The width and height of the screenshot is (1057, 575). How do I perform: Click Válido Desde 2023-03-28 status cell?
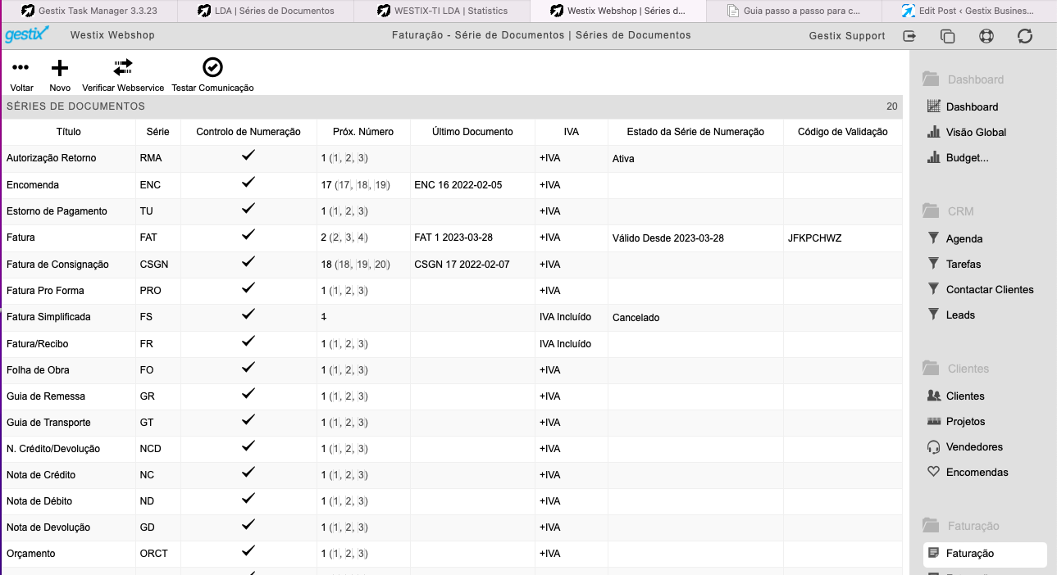(x=668, y=238)
